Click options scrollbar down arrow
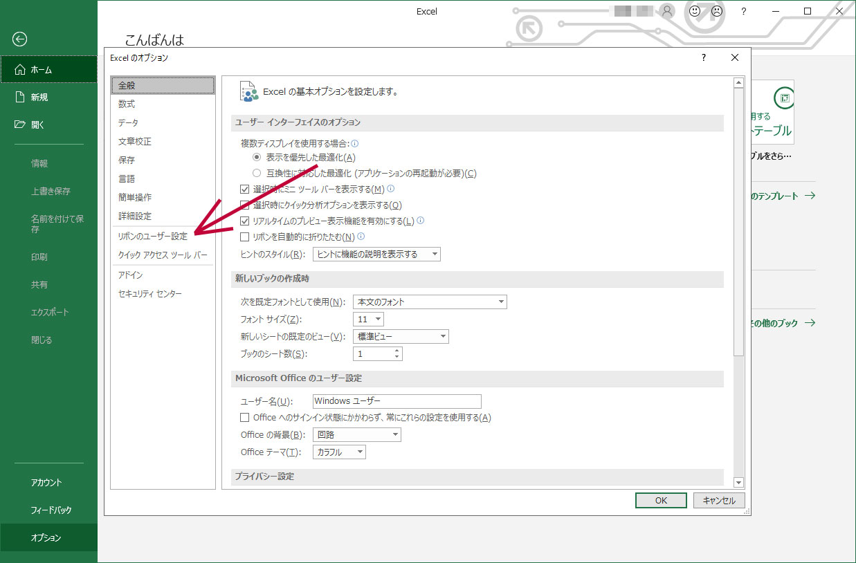This screenshot has height=563, width=856. [738, 483]
